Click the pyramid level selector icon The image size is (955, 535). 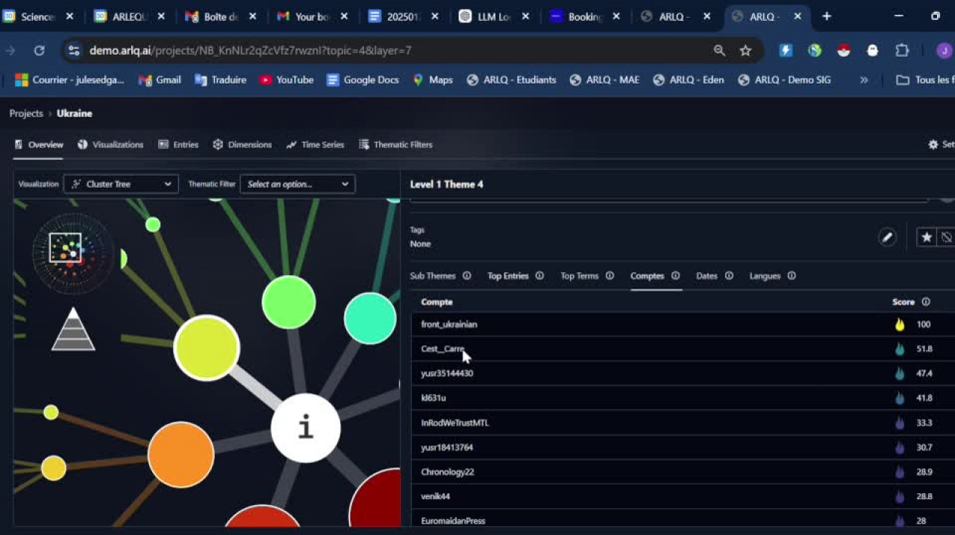(x=73, y=329)
